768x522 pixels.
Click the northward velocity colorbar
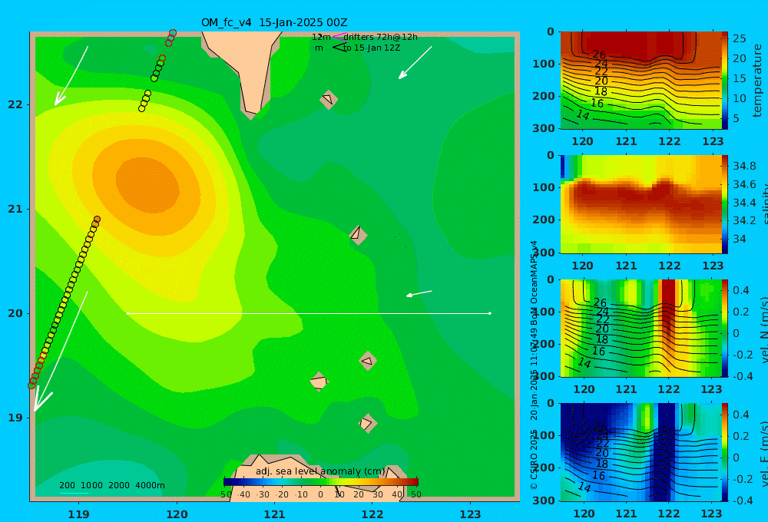[724, 328]
